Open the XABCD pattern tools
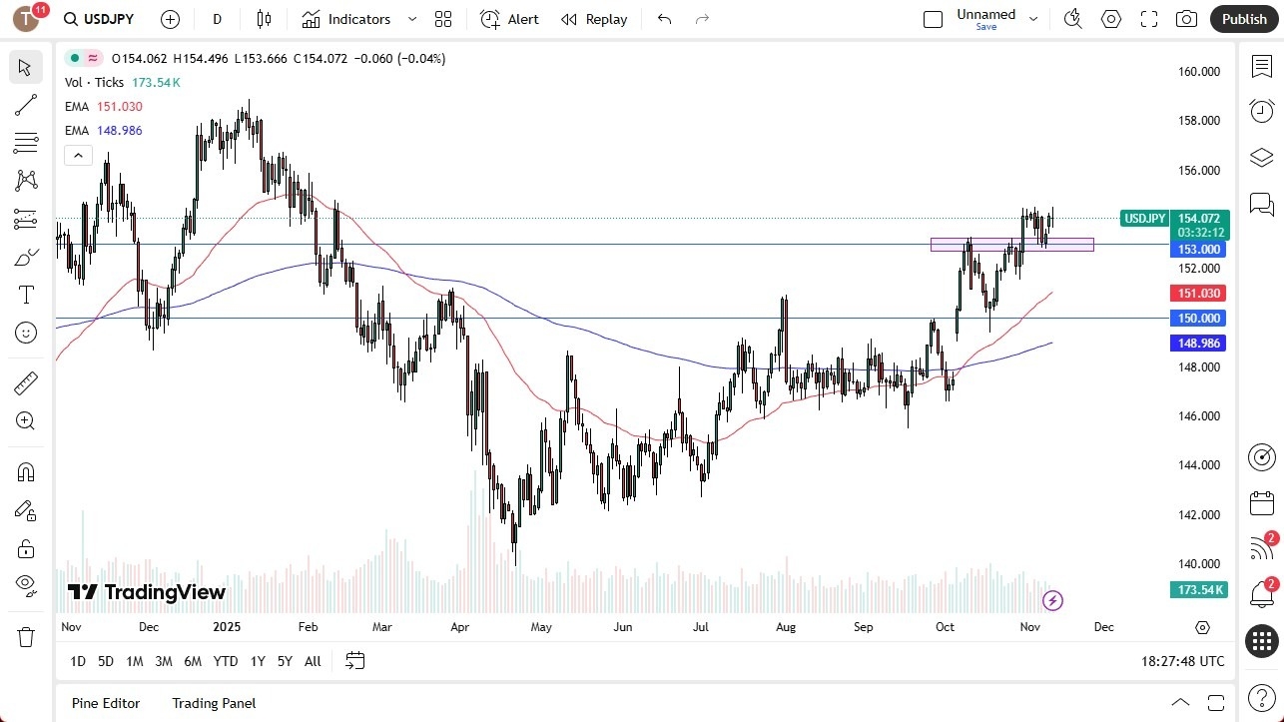 point(26,180)
